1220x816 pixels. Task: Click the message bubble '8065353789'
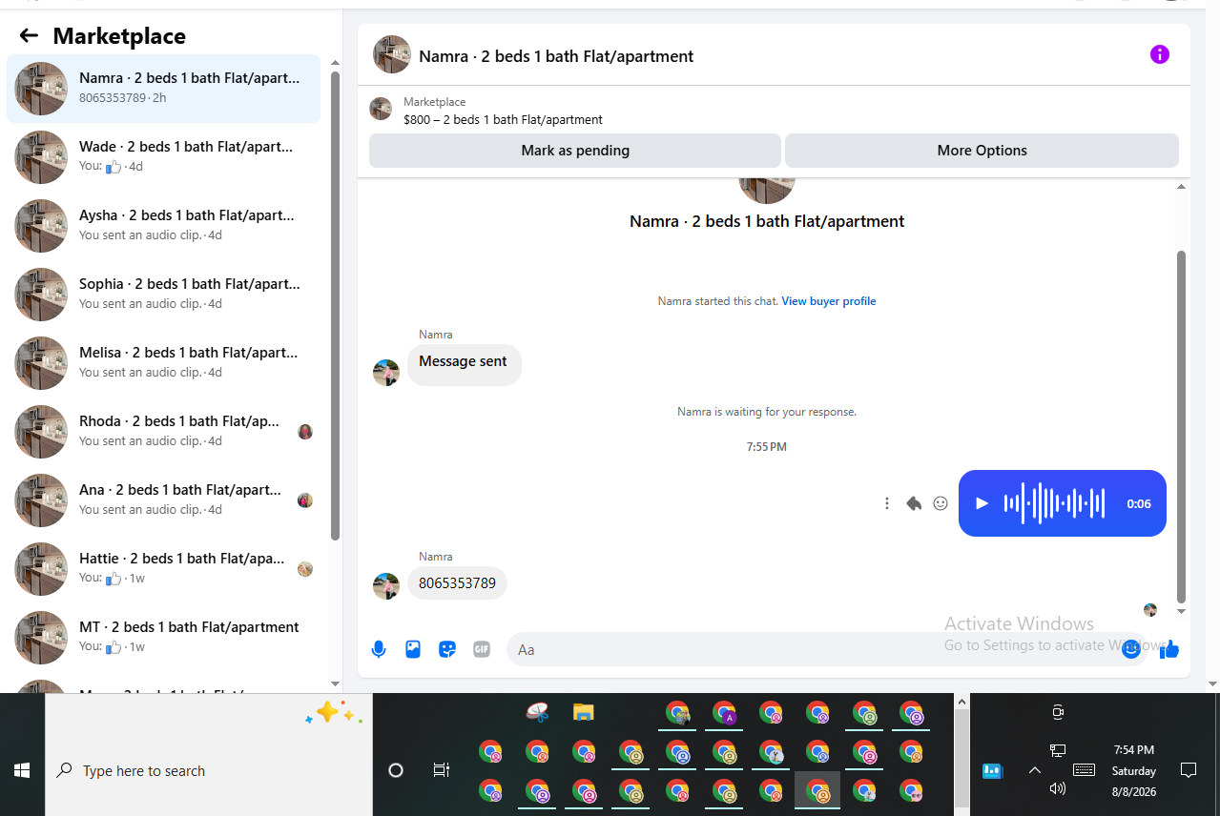(x=457, y=583)
